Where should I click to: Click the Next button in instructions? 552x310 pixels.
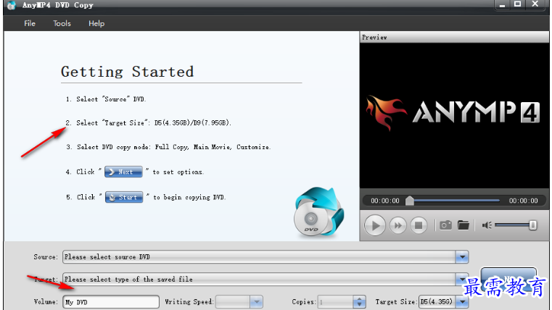coord(123,172)
